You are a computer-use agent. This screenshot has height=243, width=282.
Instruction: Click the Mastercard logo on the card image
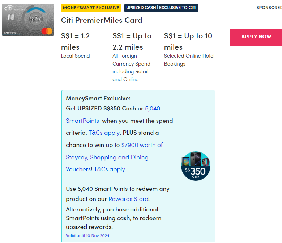47,32
